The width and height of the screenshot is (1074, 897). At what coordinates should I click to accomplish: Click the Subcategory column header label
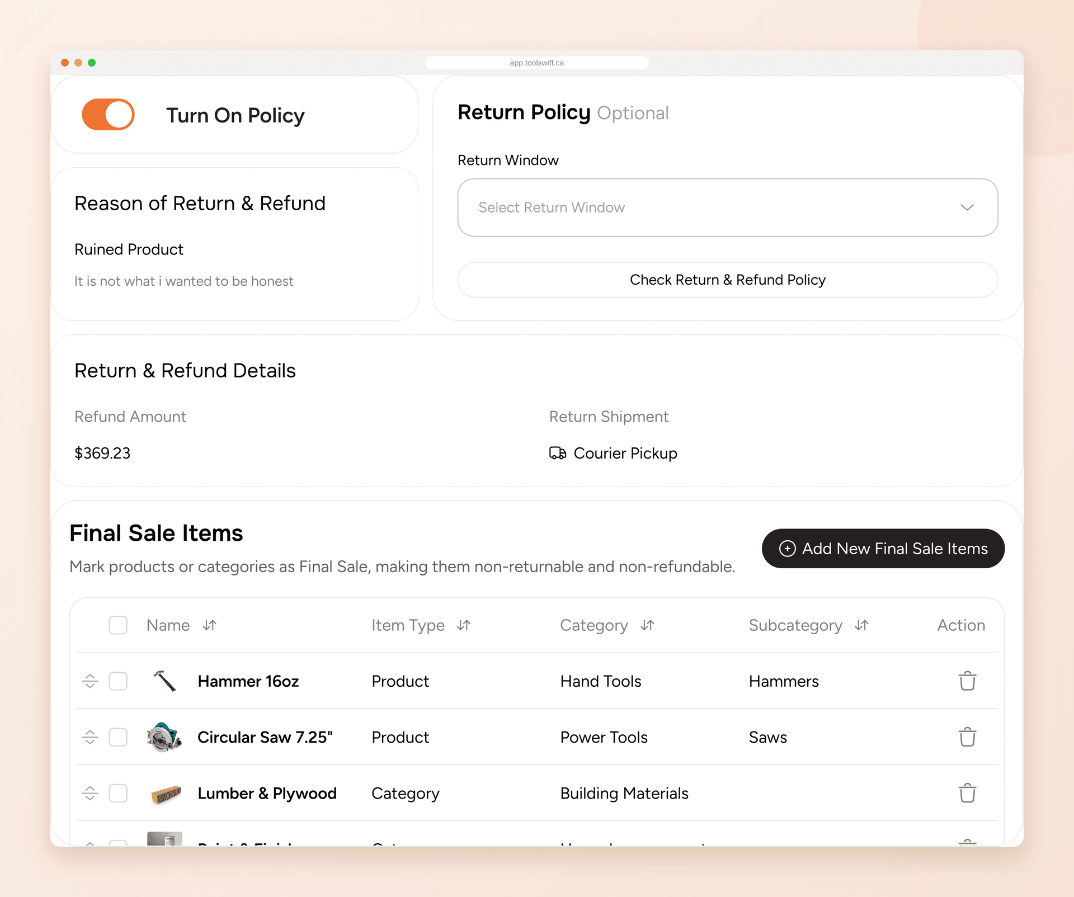tap(795, 625)
